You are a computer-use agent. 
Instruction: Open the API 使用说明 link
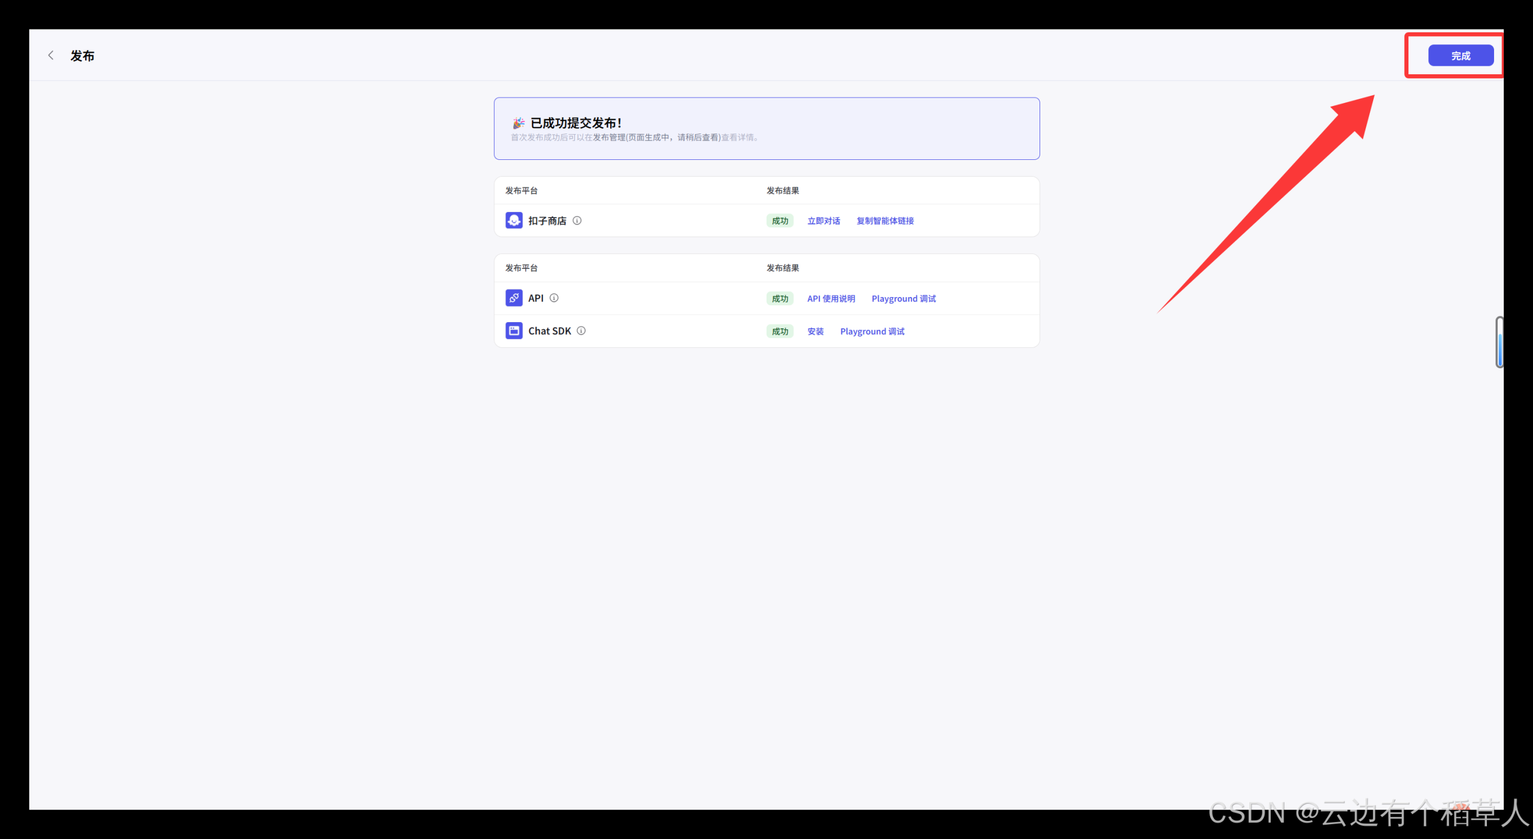(x=831, y=299)
